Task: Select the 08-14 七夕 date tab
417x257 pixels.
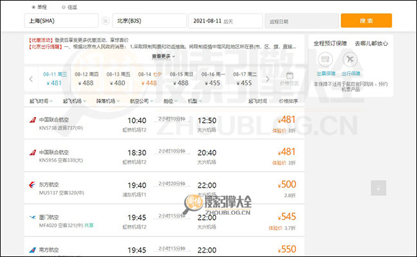Action: tap(149, 78)
